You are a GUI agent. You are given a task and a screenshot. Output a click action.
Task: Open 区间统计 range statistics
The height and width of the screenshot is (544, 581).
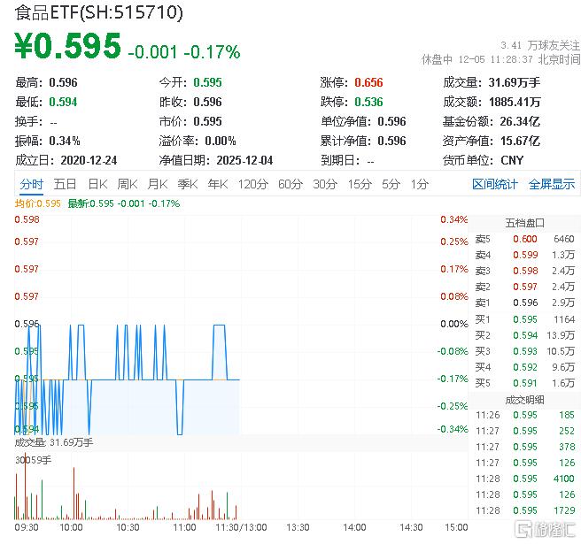[x=494, y=184]
